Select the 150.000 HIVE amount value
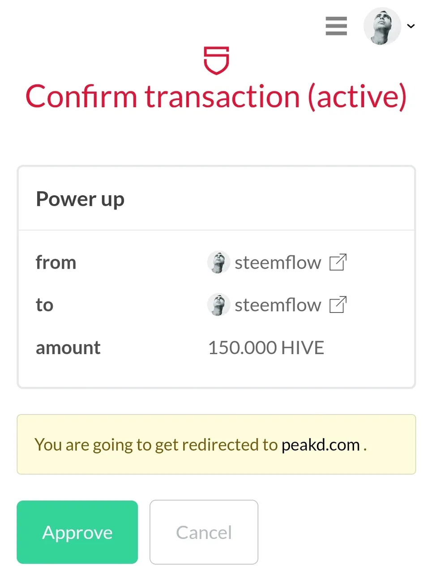Image resolution: width=432 pixels, height=573 pixels. point(266,348)
